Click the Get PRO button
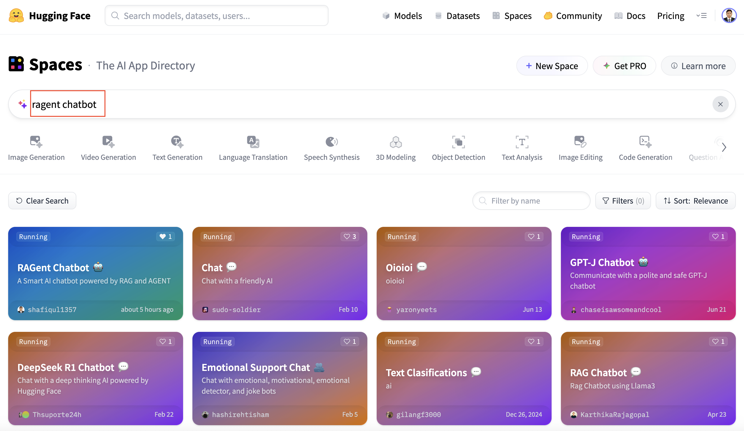The height and width of the screenshot is (431, 744). click(624, 66)
